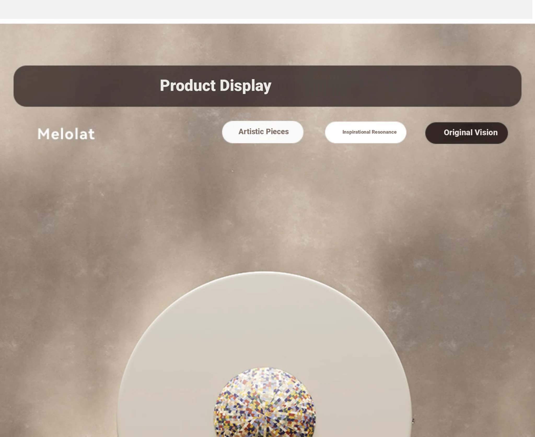This screenshot has height=437, width=535.
Task: Select the Inspirational Resonance pill button
Action: (365, 132)
